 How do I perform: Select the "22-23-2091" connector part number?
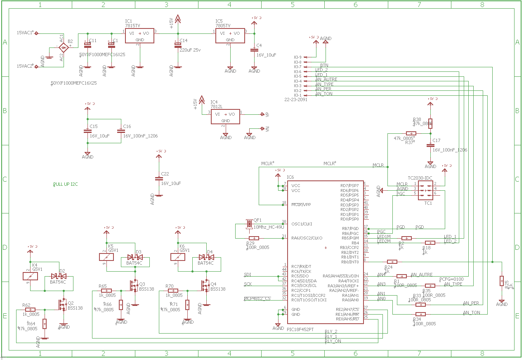coord(296,99)
